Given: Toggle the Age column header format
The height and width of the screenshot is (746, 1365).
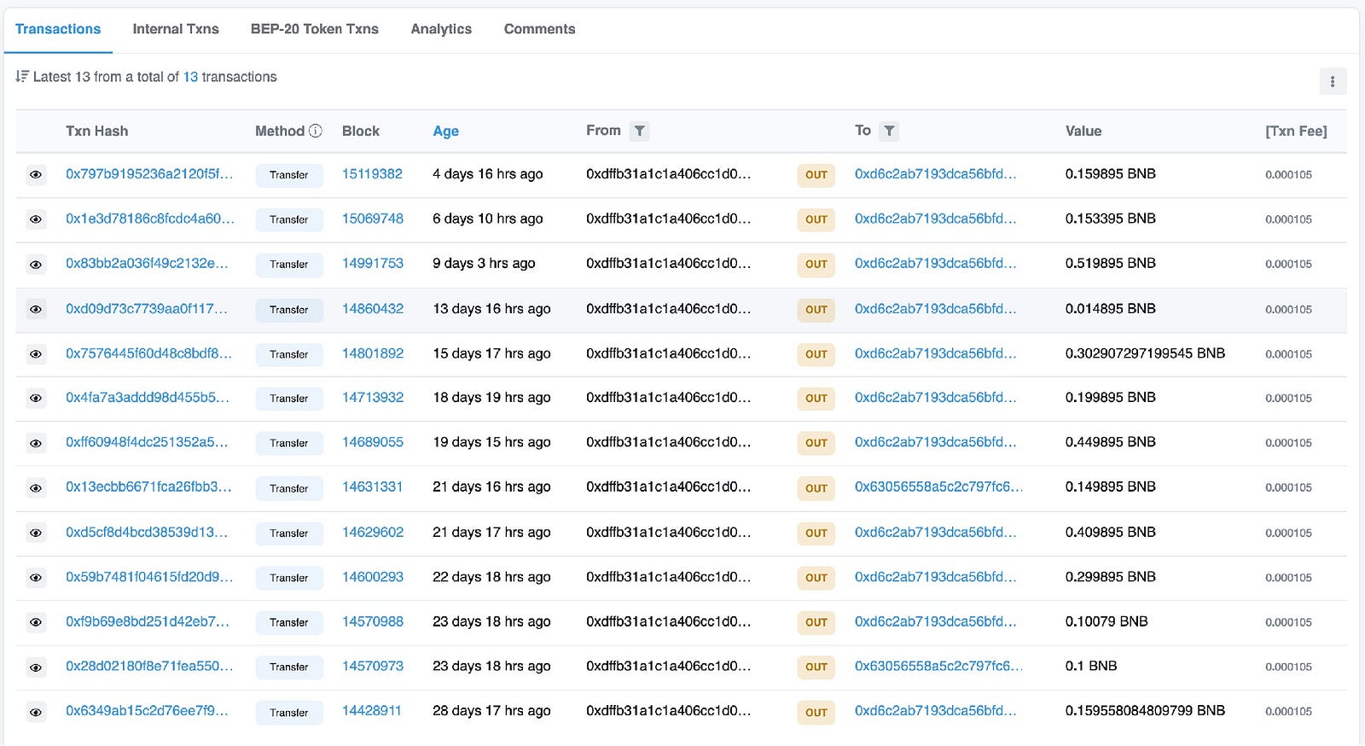Looking at the screenshot, I should point(445,131).
